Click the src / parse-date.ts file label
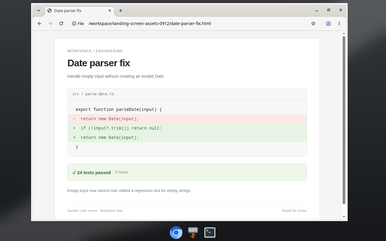The height and width of the screenshot is (241, 386). coord(93,94)
